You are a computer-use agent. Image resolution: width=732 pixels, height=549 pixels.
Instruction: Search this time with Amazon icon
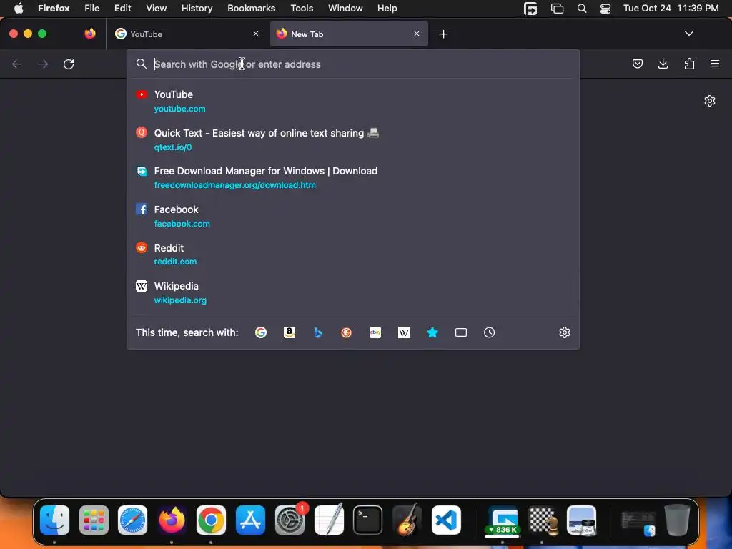tap(290, 332)
